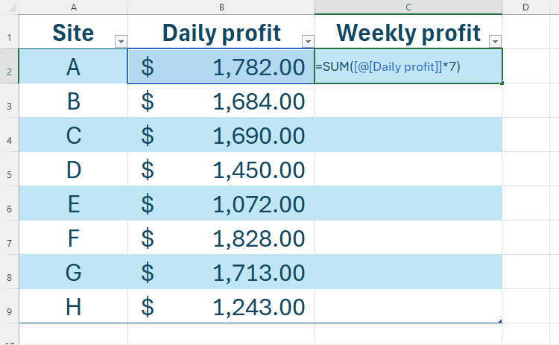Screen dimensions: 559x345
Task: Open the Daily profit filter dropdown
Action: [307, 42]
